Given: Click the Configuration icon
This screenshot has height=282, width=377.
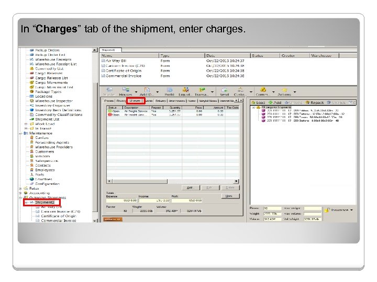Looking at the screenshot, I should tap(31, 184).
